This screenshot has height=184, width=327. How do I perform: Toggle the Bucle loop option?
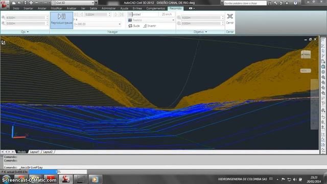[x=134, y=26]
